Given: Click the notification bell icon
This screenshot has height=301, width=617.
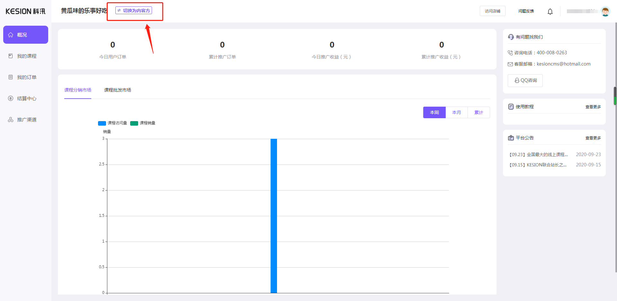Looking at the screenshot, I should (x=550, y=12).
